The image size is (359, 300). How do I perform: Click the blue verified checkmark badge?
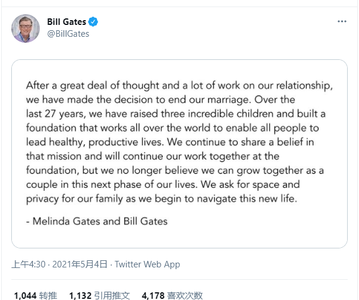pyautogui.click(x=93, y=22)
